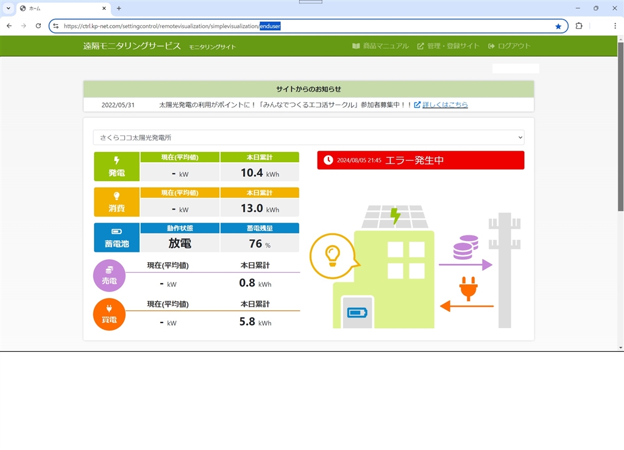The height and width of the screenshot is (450, 624).
Task: Open site information icon in address bar
Action: 56,26
